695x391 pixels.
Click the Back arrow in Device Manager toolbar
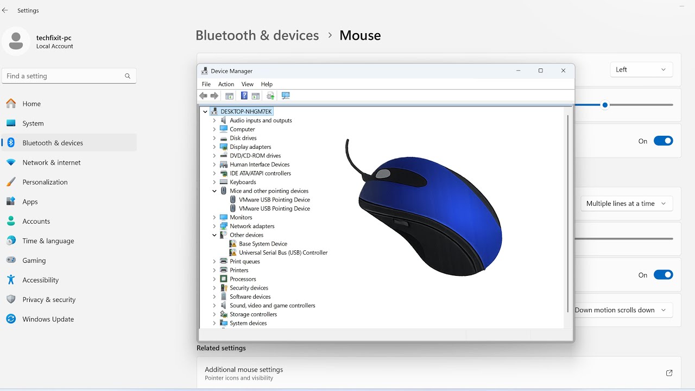click(203, 96)
